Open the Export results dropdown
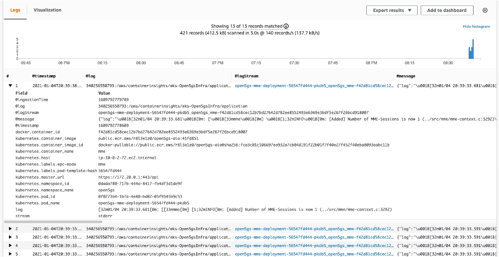 (391, 10)
